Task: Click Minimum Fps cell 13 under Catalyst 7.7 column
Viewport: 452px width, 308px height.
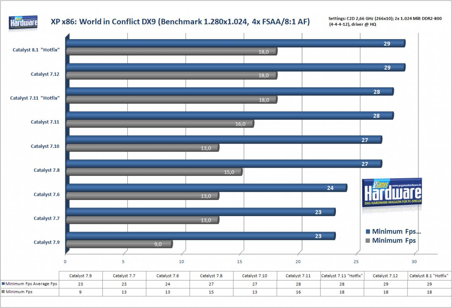Action: click(x=124, y=292)
